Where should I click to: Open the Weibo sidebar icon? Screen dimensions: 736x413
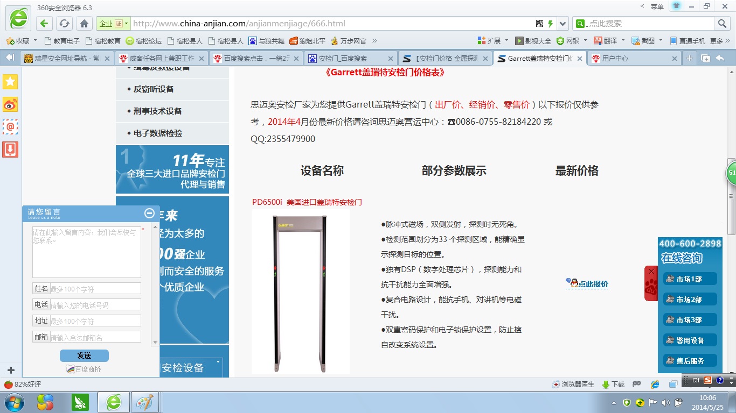(x=10, y=104)
